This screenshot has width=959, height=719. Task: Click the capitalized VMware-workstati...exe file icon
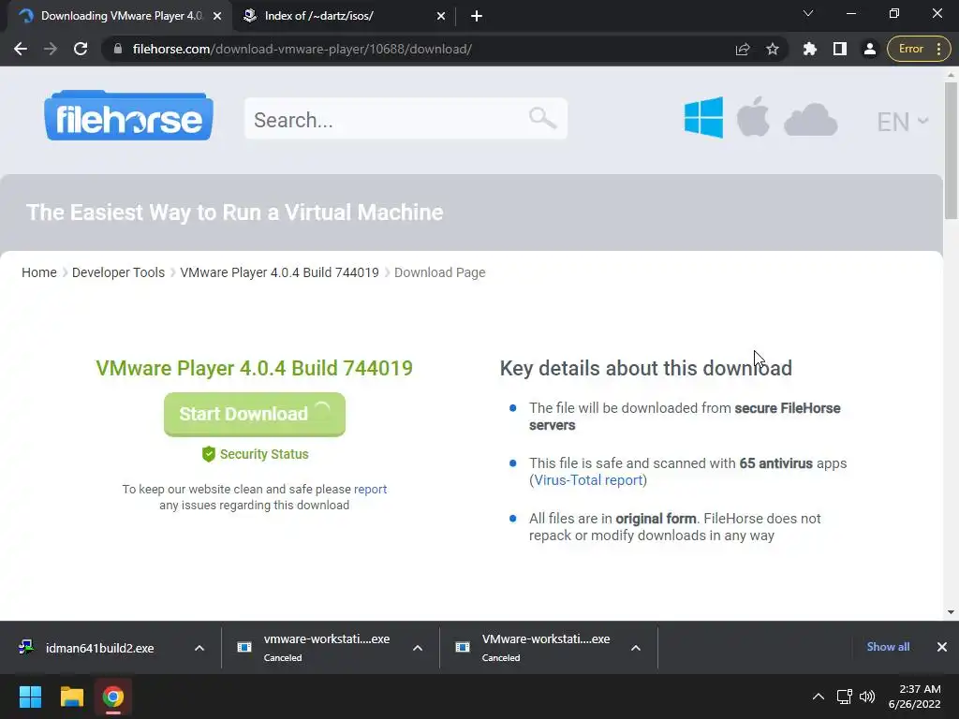pyautogui.click(x=463, y=648)
